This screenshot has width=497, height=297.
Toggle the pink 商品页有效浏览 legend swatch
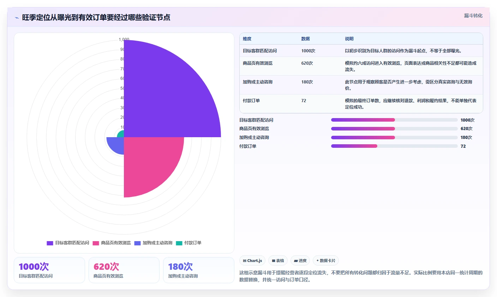(96, 243)
